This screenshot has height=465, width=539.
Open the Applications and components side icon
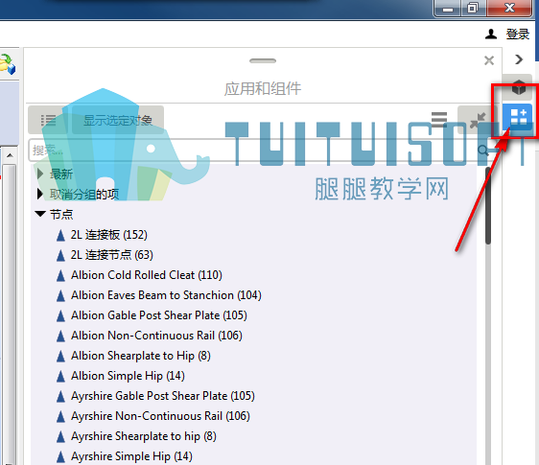click(519, 117)
